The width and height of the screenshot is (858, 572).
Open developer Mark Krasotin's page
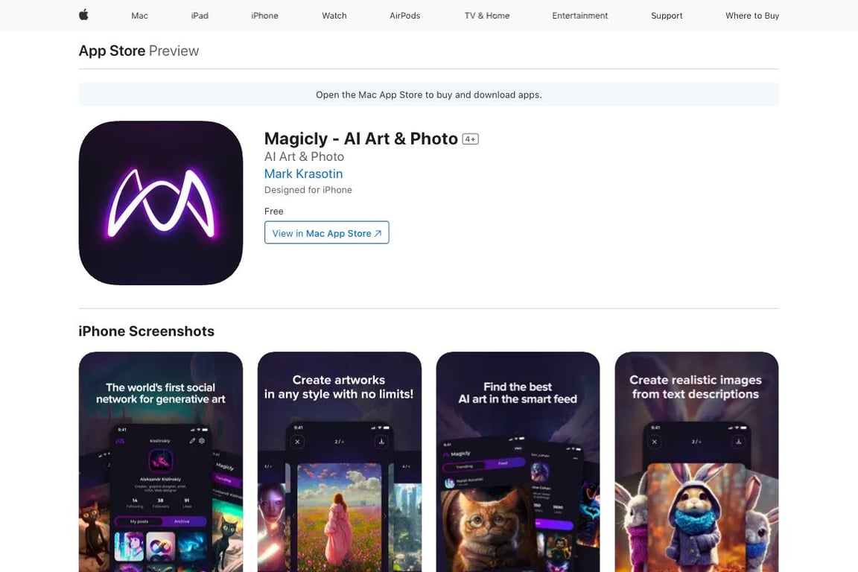tap(304, 174)
